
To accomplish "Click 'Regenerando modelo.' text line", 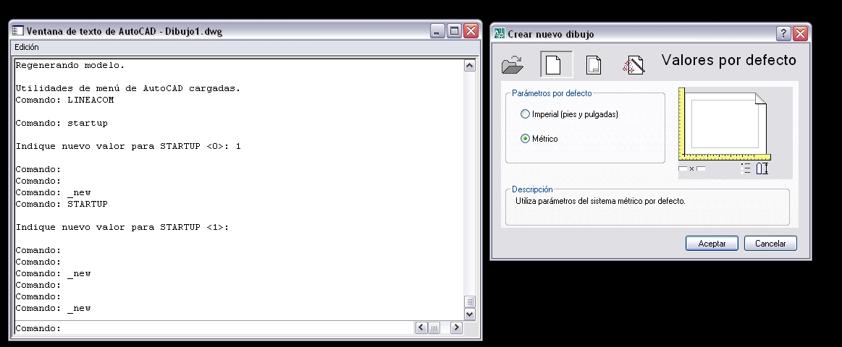I will point(70,66).
